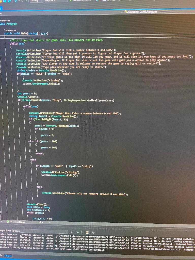Open the 'Output from: Debug' source dropdown

(40, 231)
